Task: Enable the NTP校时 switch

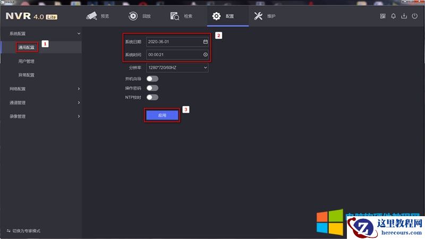Action: 152,97
